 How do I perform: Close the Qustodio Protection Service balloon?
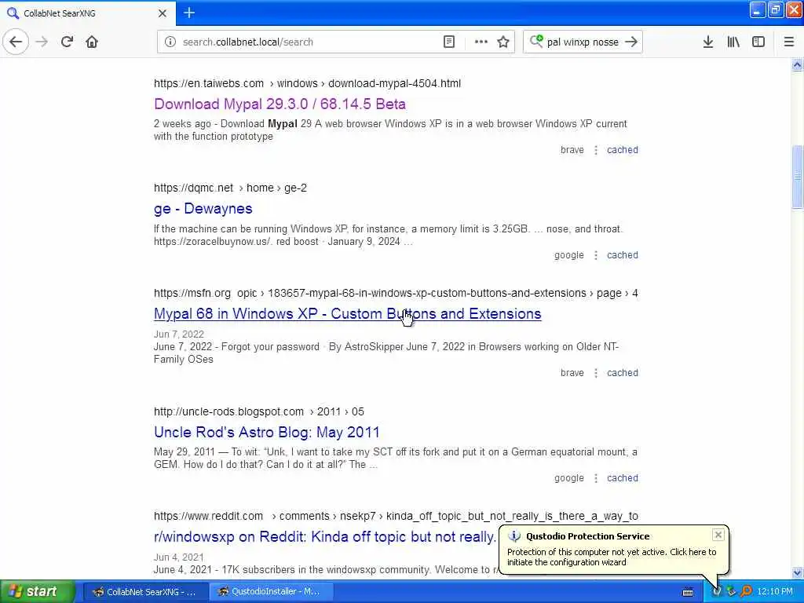pyautogui.click(x=718, y=535)
